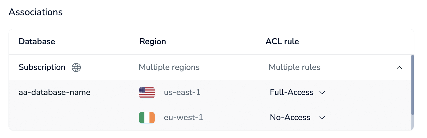The height and width of the screenshot is (138, 427).
Task: Click the ACL rule column header
Action: point(282,42)
